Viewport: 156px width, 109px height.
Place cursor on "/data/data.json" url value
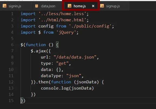tap(75, 57)
